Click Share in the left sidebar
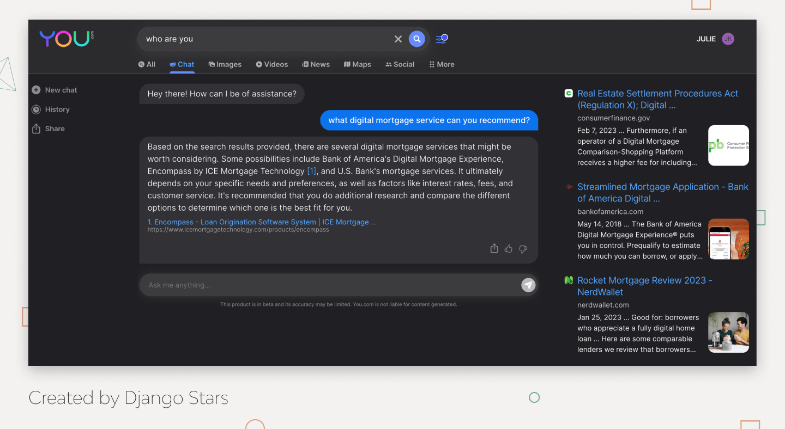Screen dimensions: 785x429 pyautogui.click(x=48, y=129)
